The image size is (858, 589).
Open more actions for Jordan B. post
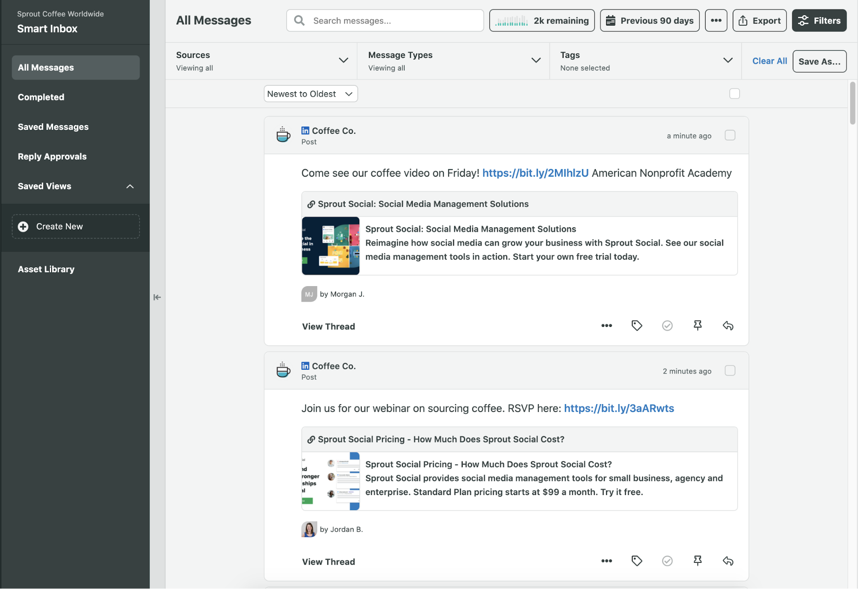coord(606,561)
